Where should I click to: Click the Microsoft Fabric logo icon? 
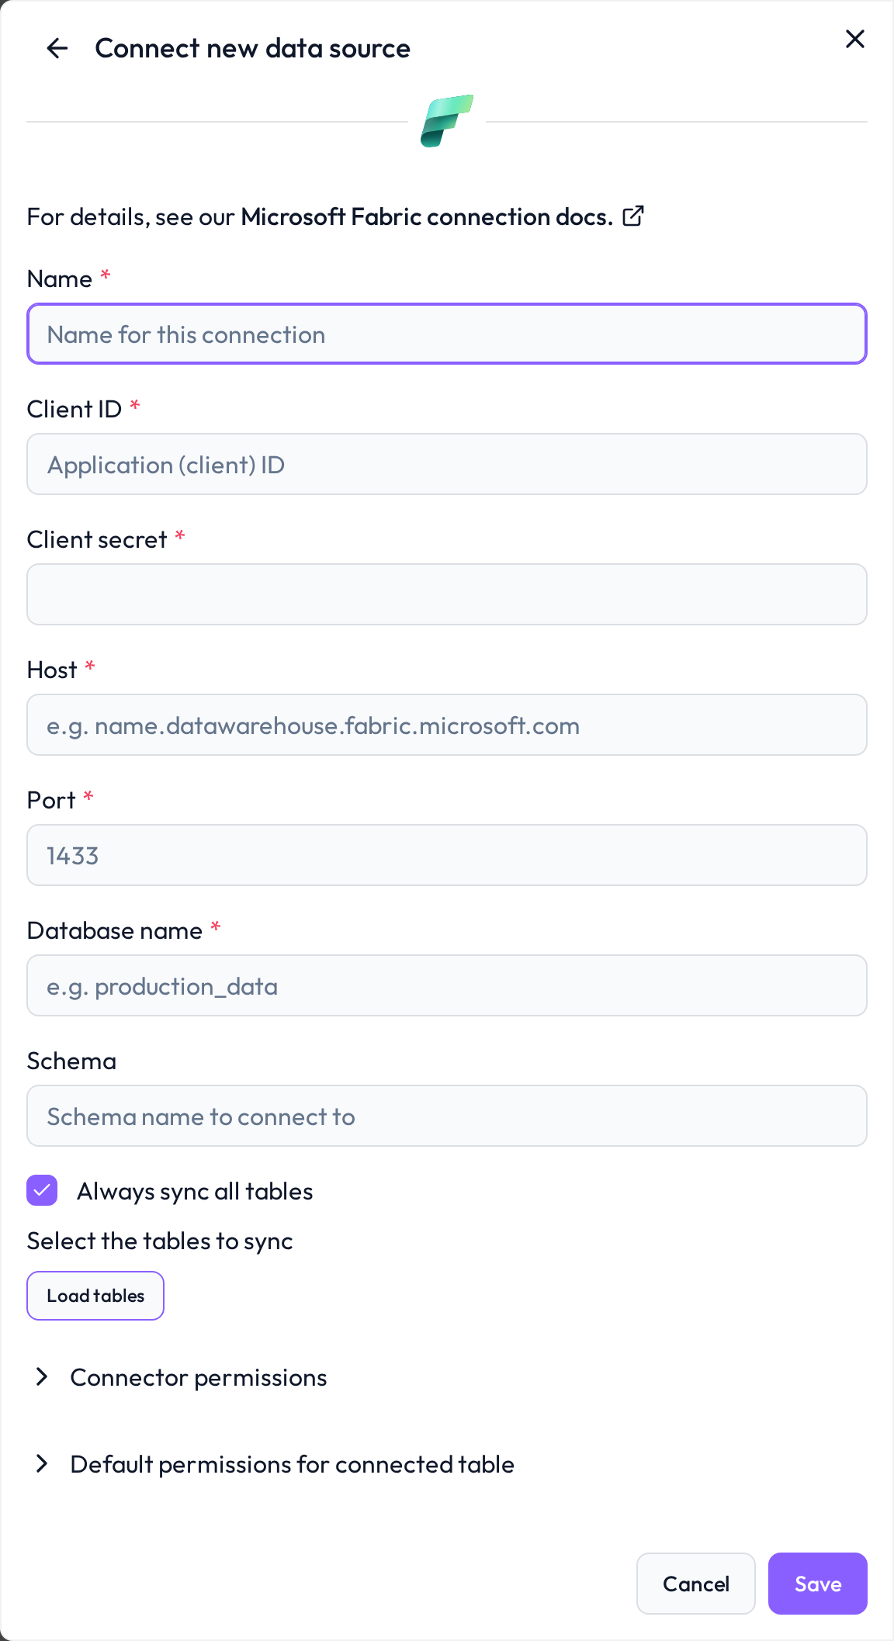pyautogui.click(x=447, y=121)
